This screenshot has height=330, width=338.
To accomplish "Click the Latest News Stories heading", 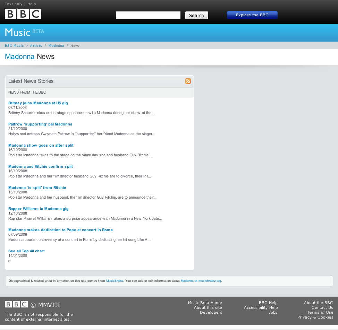I will tap(31, 81).
